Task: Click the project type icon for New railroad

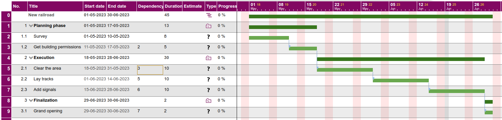Action: [209, 15]
